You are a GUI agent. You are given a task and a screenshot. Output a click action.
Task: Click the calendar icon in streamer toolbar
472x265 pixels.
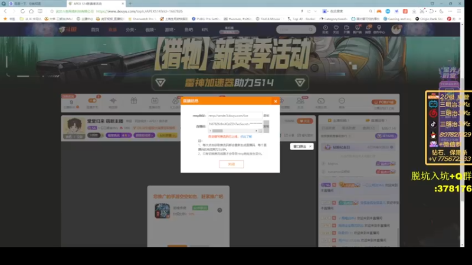[155, 101]
